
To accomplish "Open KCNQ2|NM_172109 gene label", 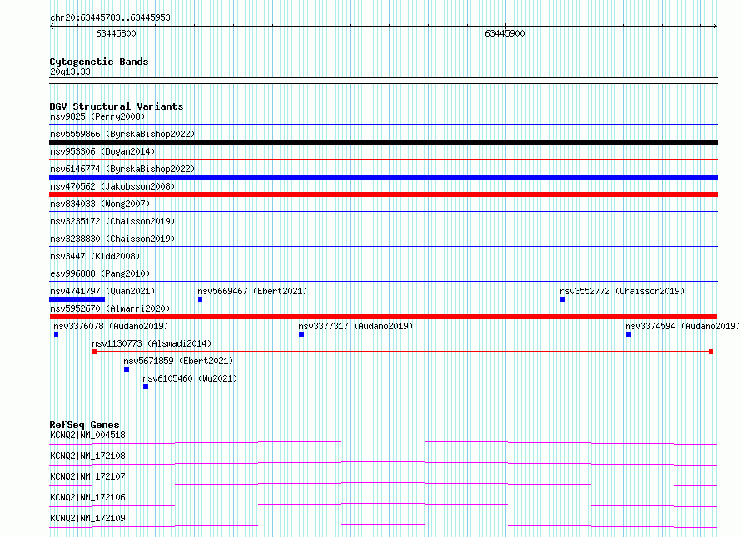I will tap(88, 518).
